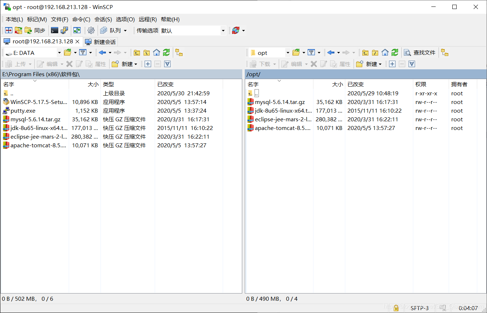Go to remote home directory icon
The height and width of the screenshot is (313, 487).
point(385,53)
